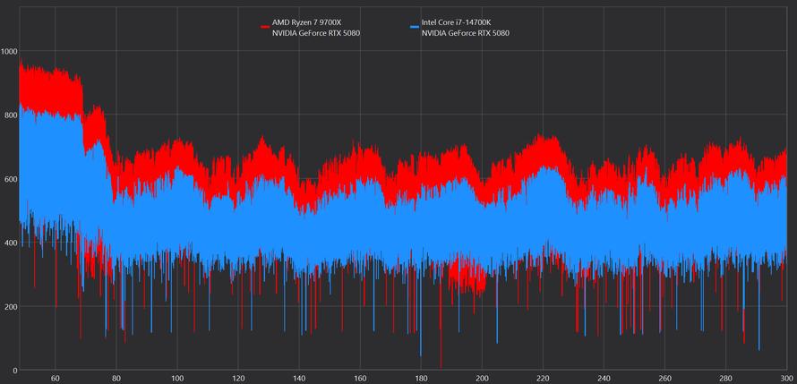
Task: Click the 100 mark on the x-axis
Action: pos(177,378)
